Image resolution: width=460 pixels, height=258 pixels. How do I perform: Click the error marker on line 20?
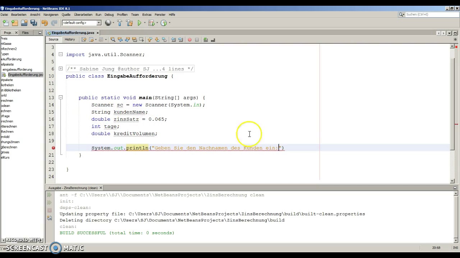click(53, 148)
